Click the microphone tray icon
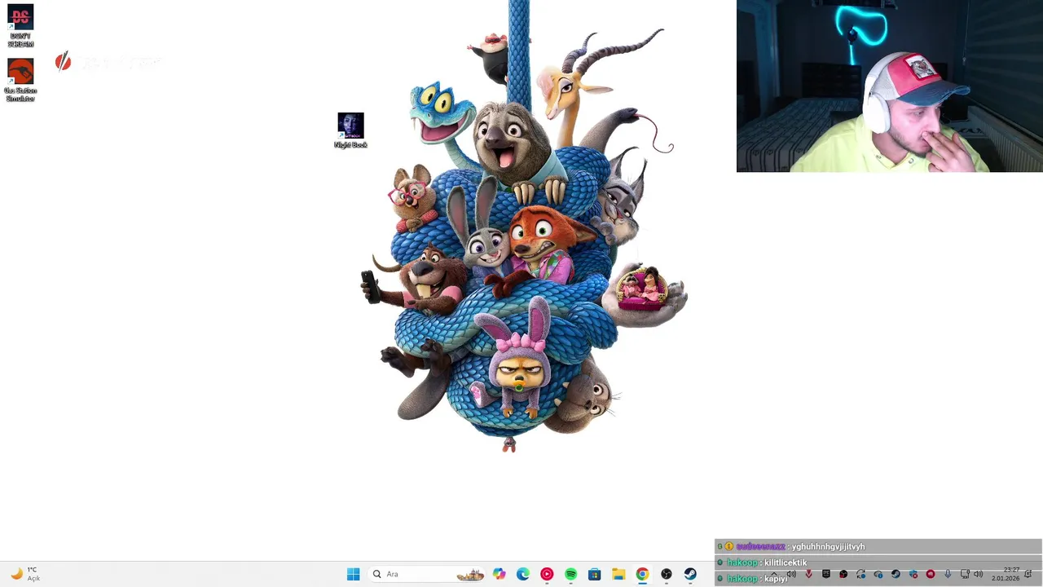Screen dimensions: 1043x587 [948, 574]
